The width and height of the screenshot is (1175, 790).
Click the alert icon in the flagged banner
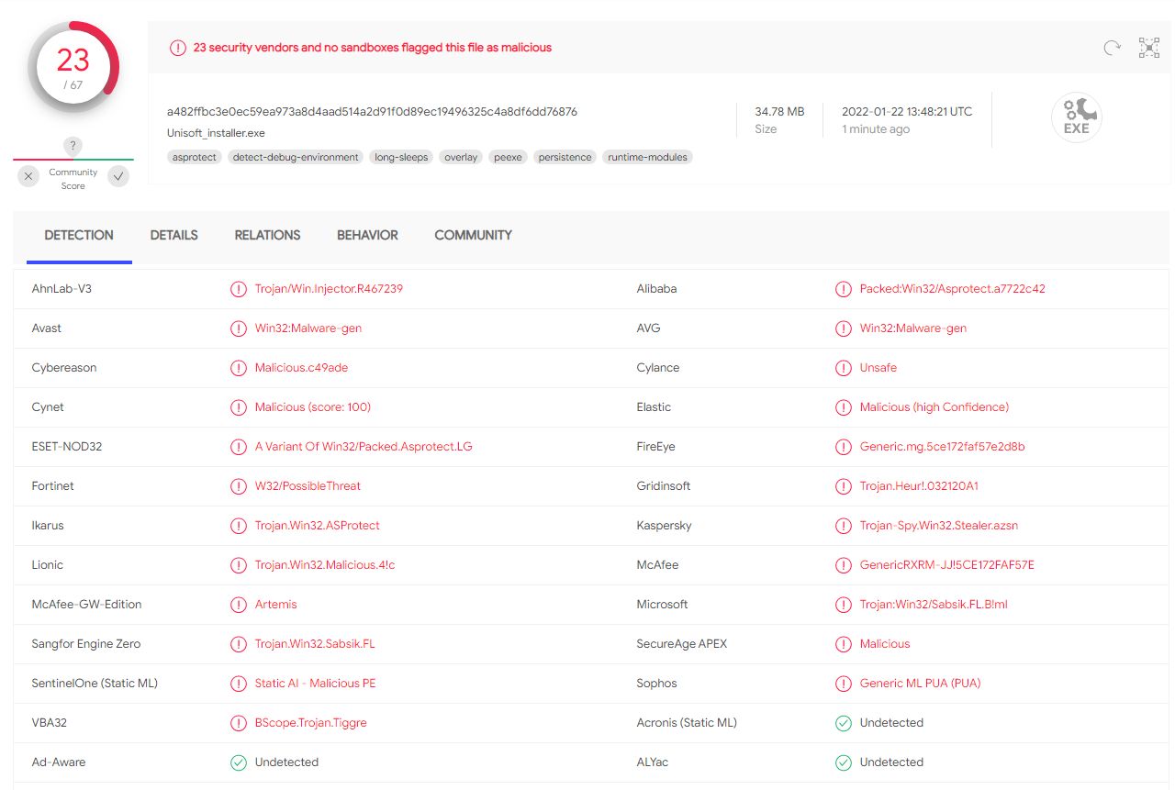point(178,48)
